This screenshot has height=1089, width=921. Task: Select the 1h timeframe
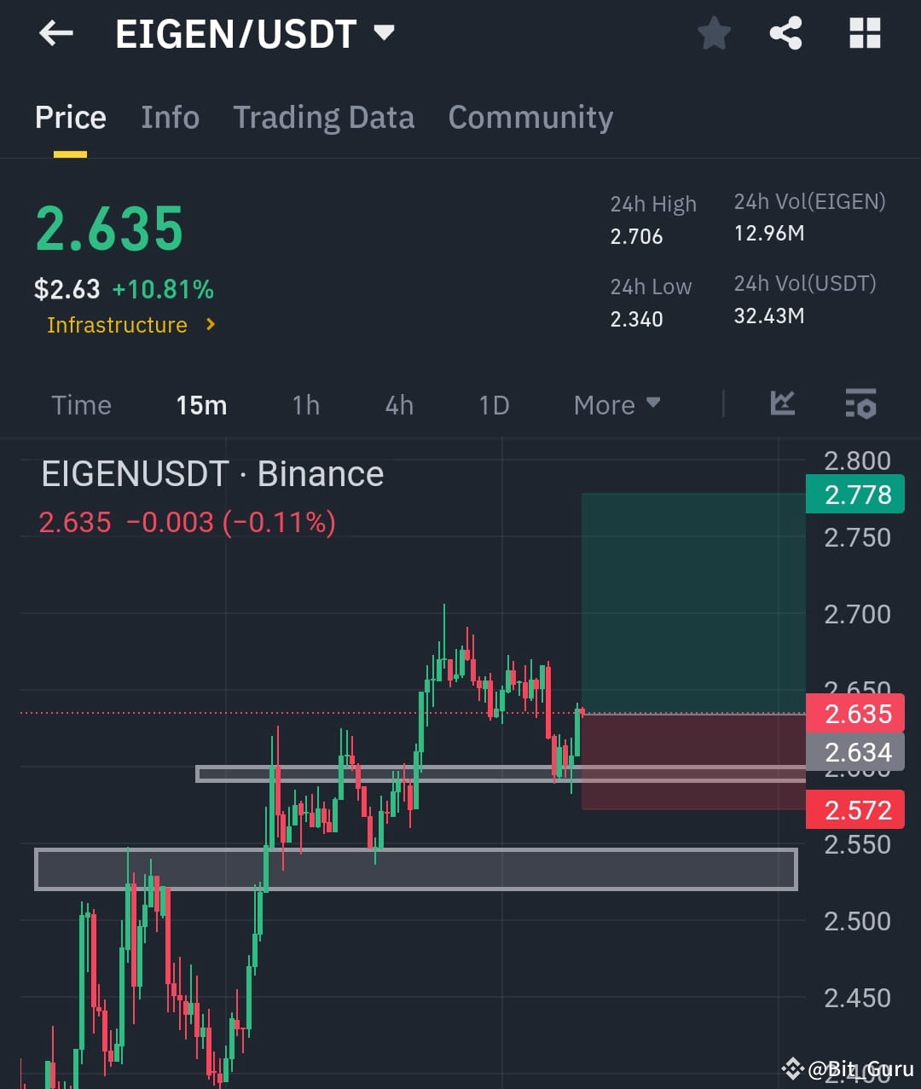coord(305,405)
